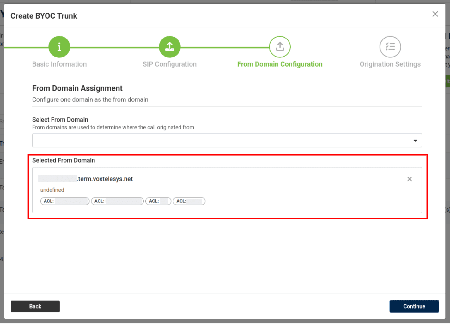Click the From Domain Configuration step icon
The height and width of the screenshot is (324, 450).
280,47
